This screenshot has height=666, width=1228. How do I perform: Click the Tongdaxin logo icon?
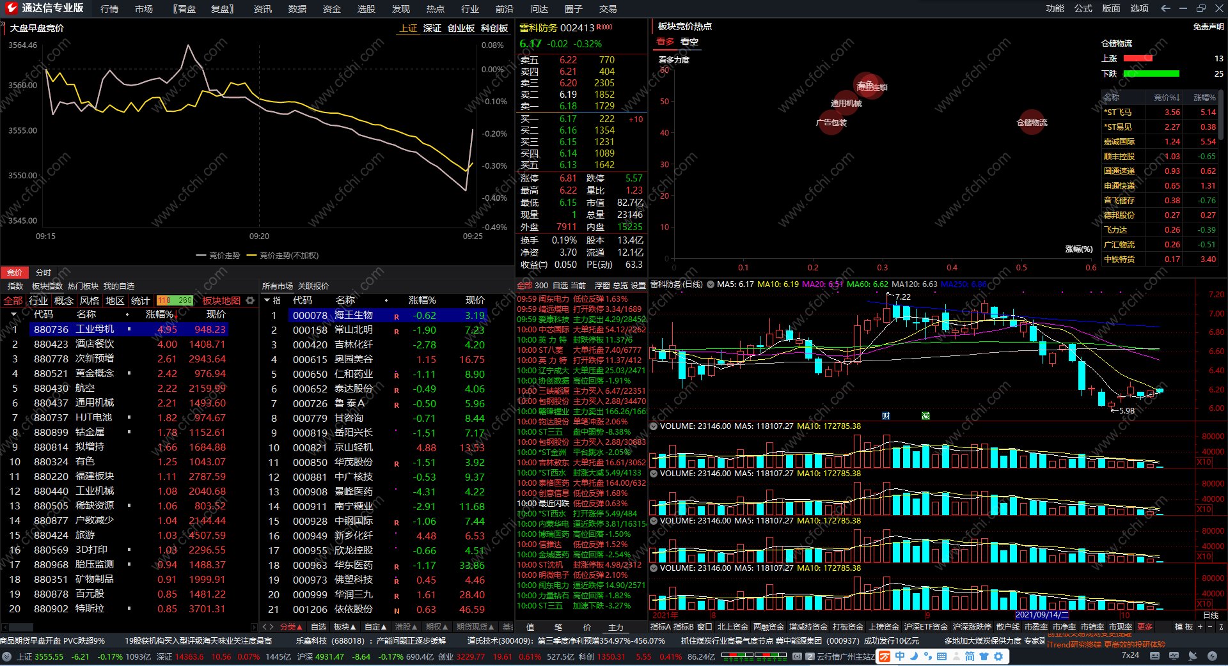point(12,8)
